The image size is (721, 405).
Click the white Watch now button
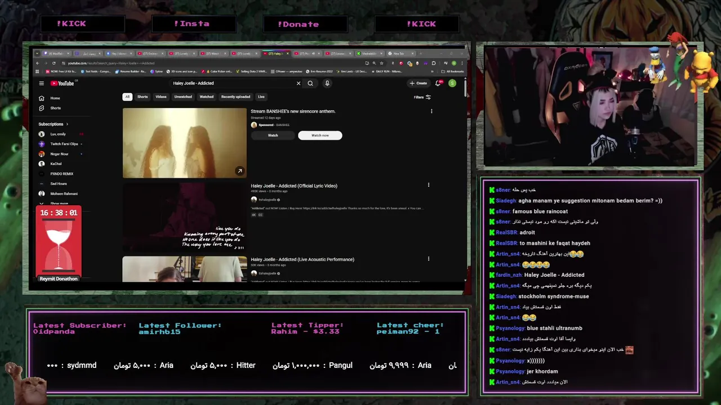[320, 136]
